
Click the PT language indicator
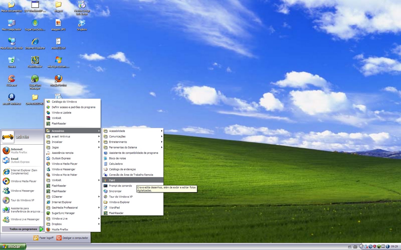click(x=350, y=247)
